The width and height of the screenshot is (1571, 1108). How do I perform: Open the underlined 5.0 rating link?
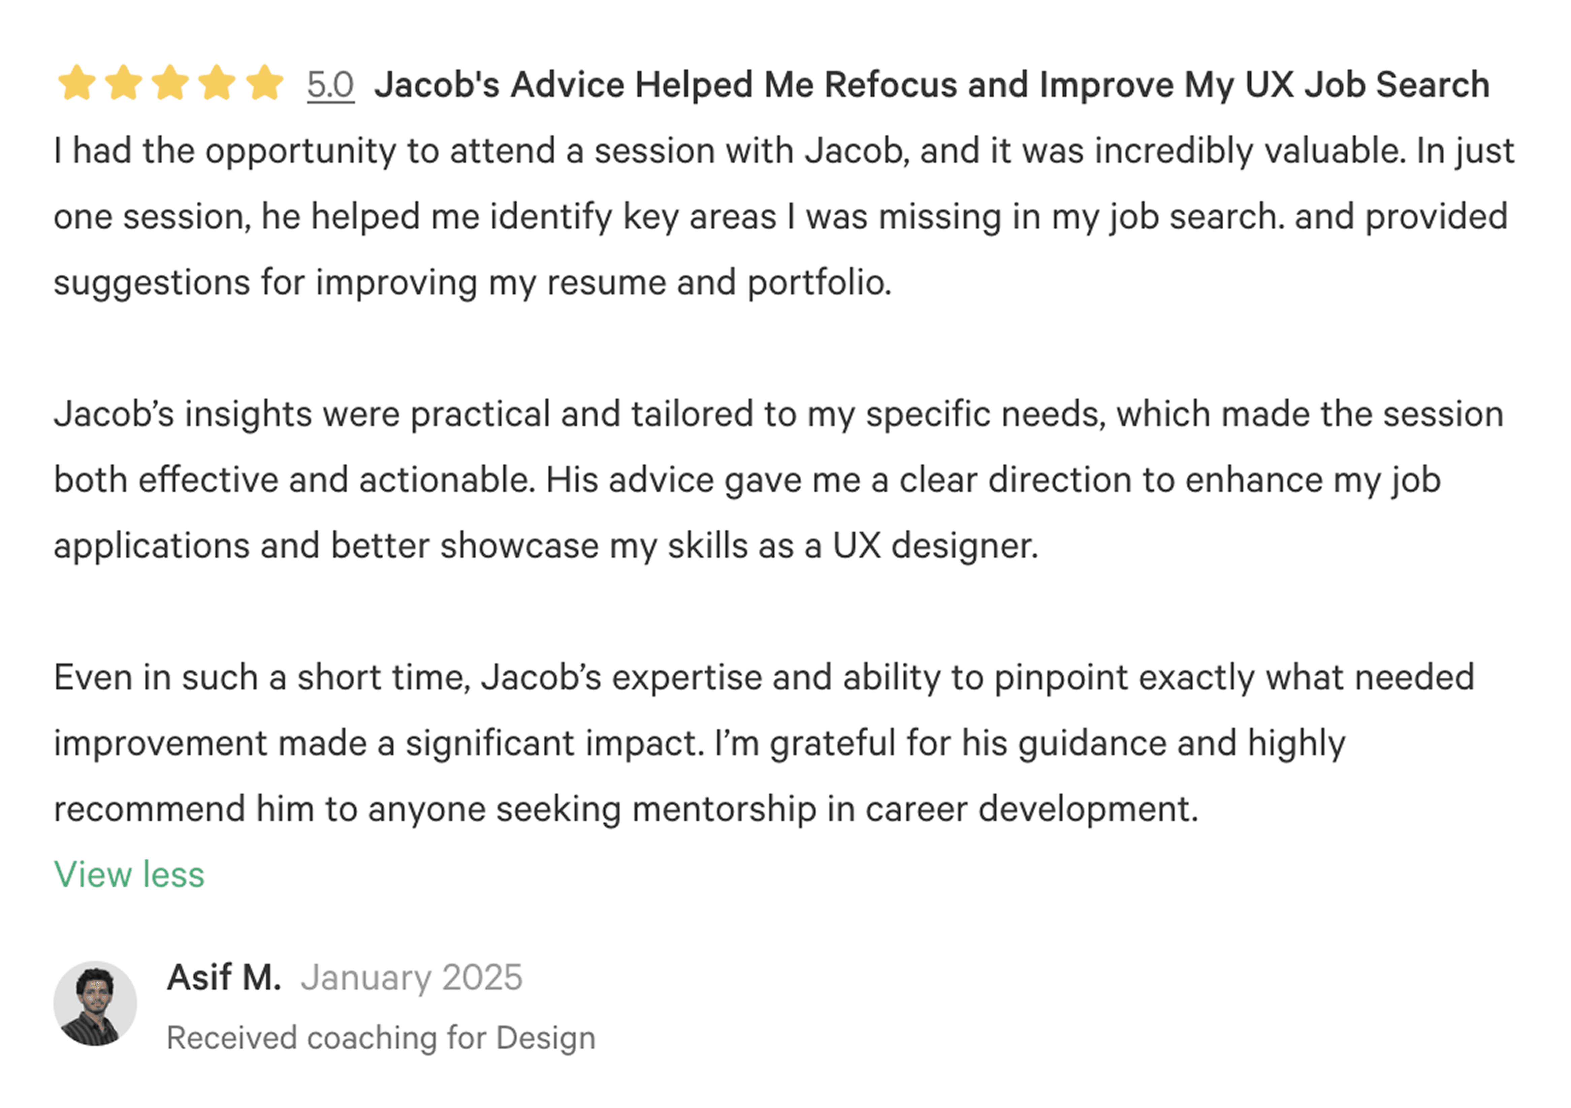coord(330,86)
